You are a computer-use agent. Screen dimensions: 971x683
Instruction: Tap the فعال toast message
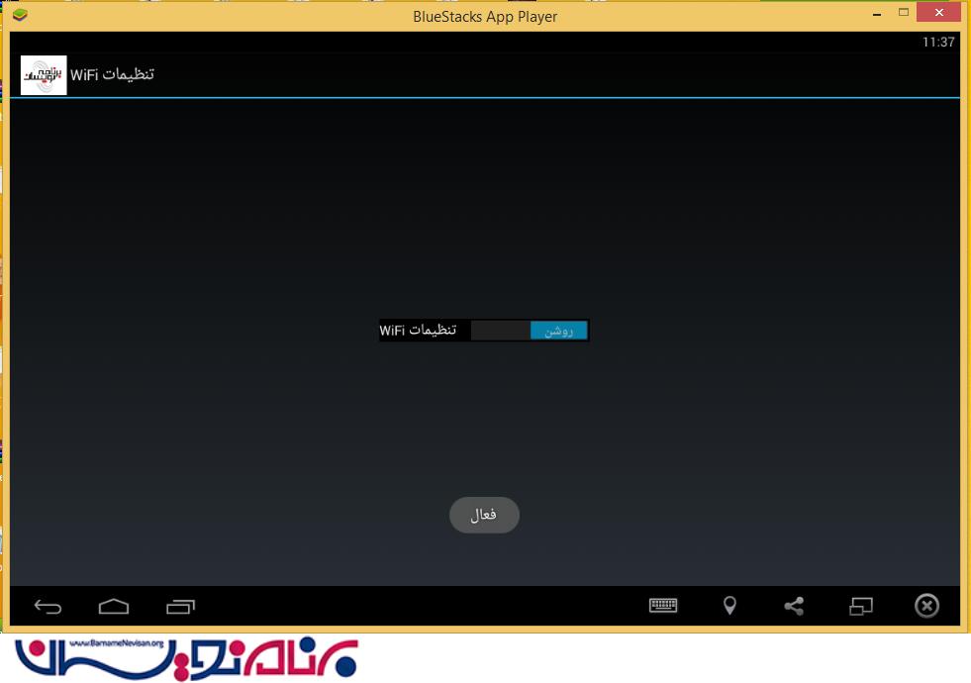pos(484,515)
